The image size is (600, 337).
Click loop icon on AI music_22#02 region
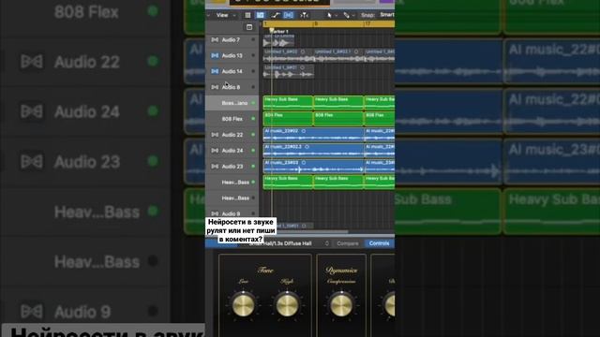point(304,131)
